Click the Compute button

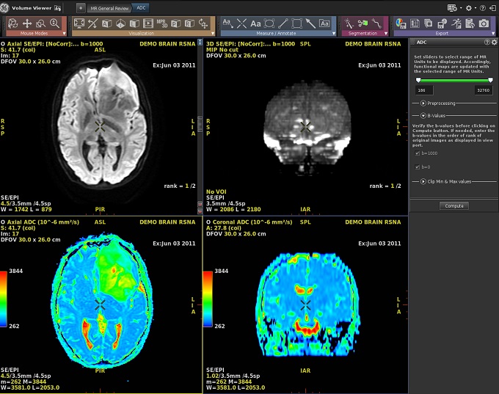point(453,206)
